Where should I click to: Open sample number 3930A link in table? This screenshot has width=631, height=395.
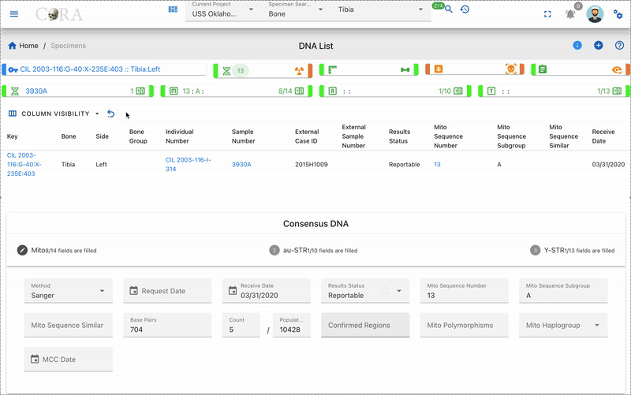pos(241,165)
